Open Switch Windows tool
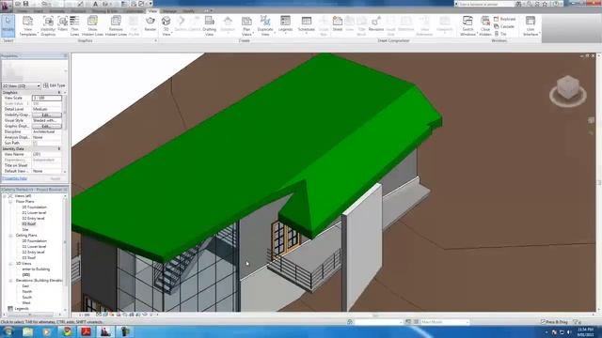The height and width of the screenshot is (338, 602). (467, 26)
